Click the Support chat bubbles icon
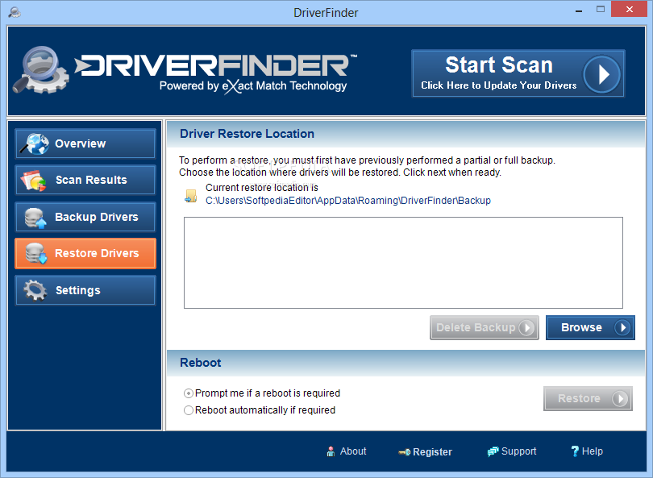This screenshot has width=653, height=478. pos(493,451)
